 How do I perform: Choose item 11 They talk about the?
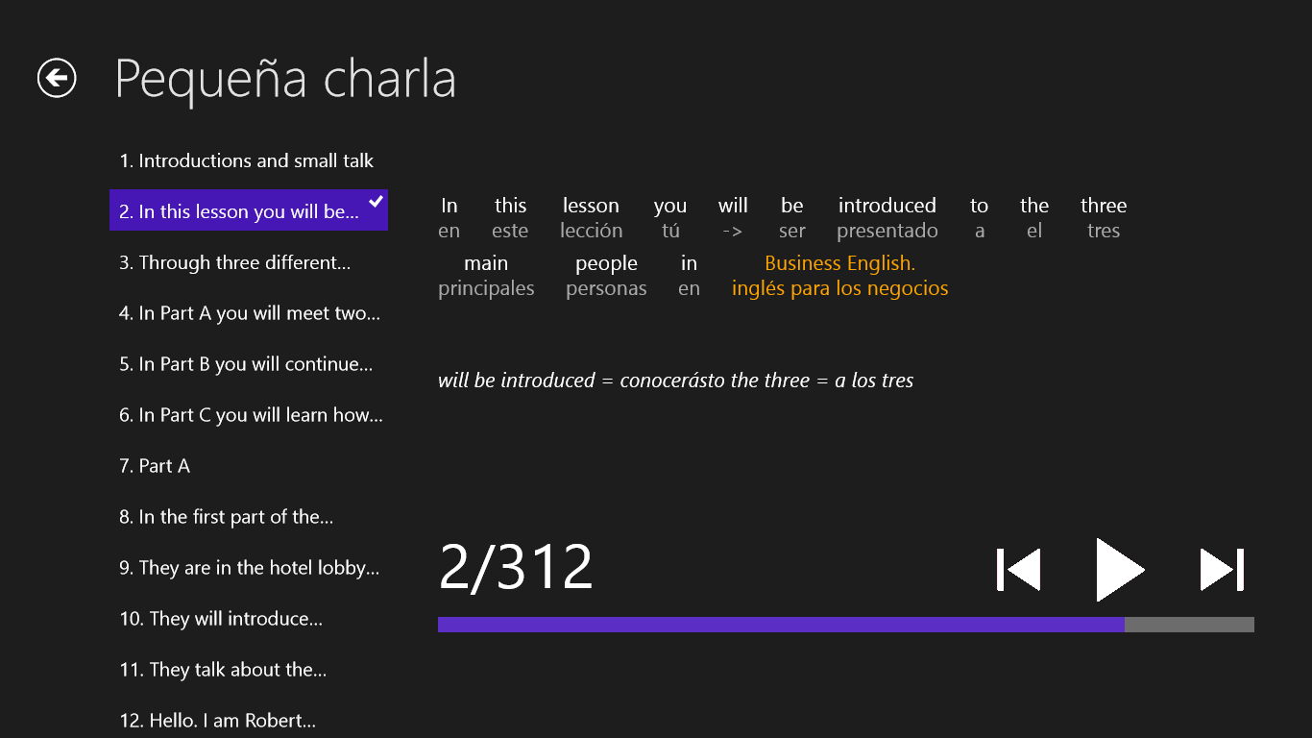223,670
